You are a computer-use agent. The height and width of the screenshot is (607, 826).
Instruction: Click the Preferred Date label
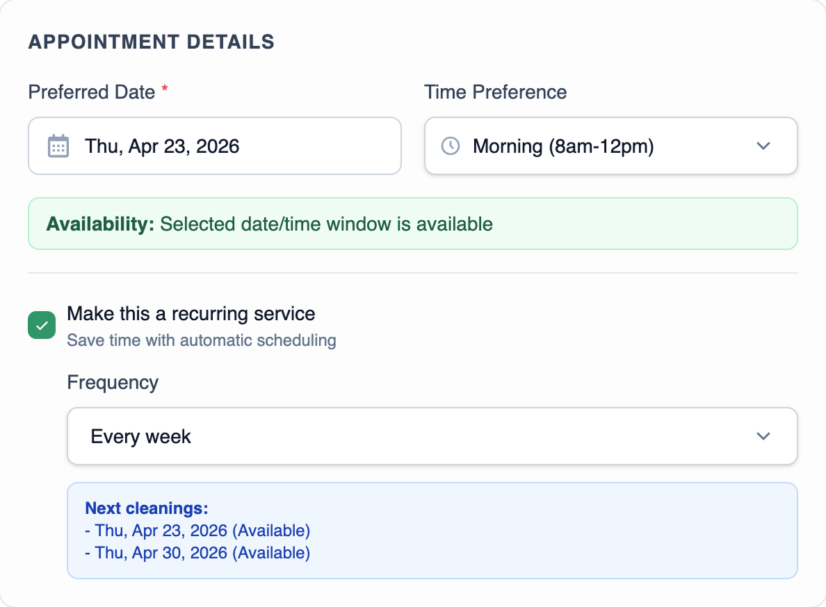pyautogui.click(x=92, y=92)
